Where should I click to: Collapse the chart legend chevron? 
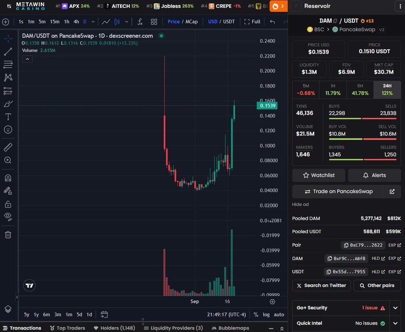[27, 59]
